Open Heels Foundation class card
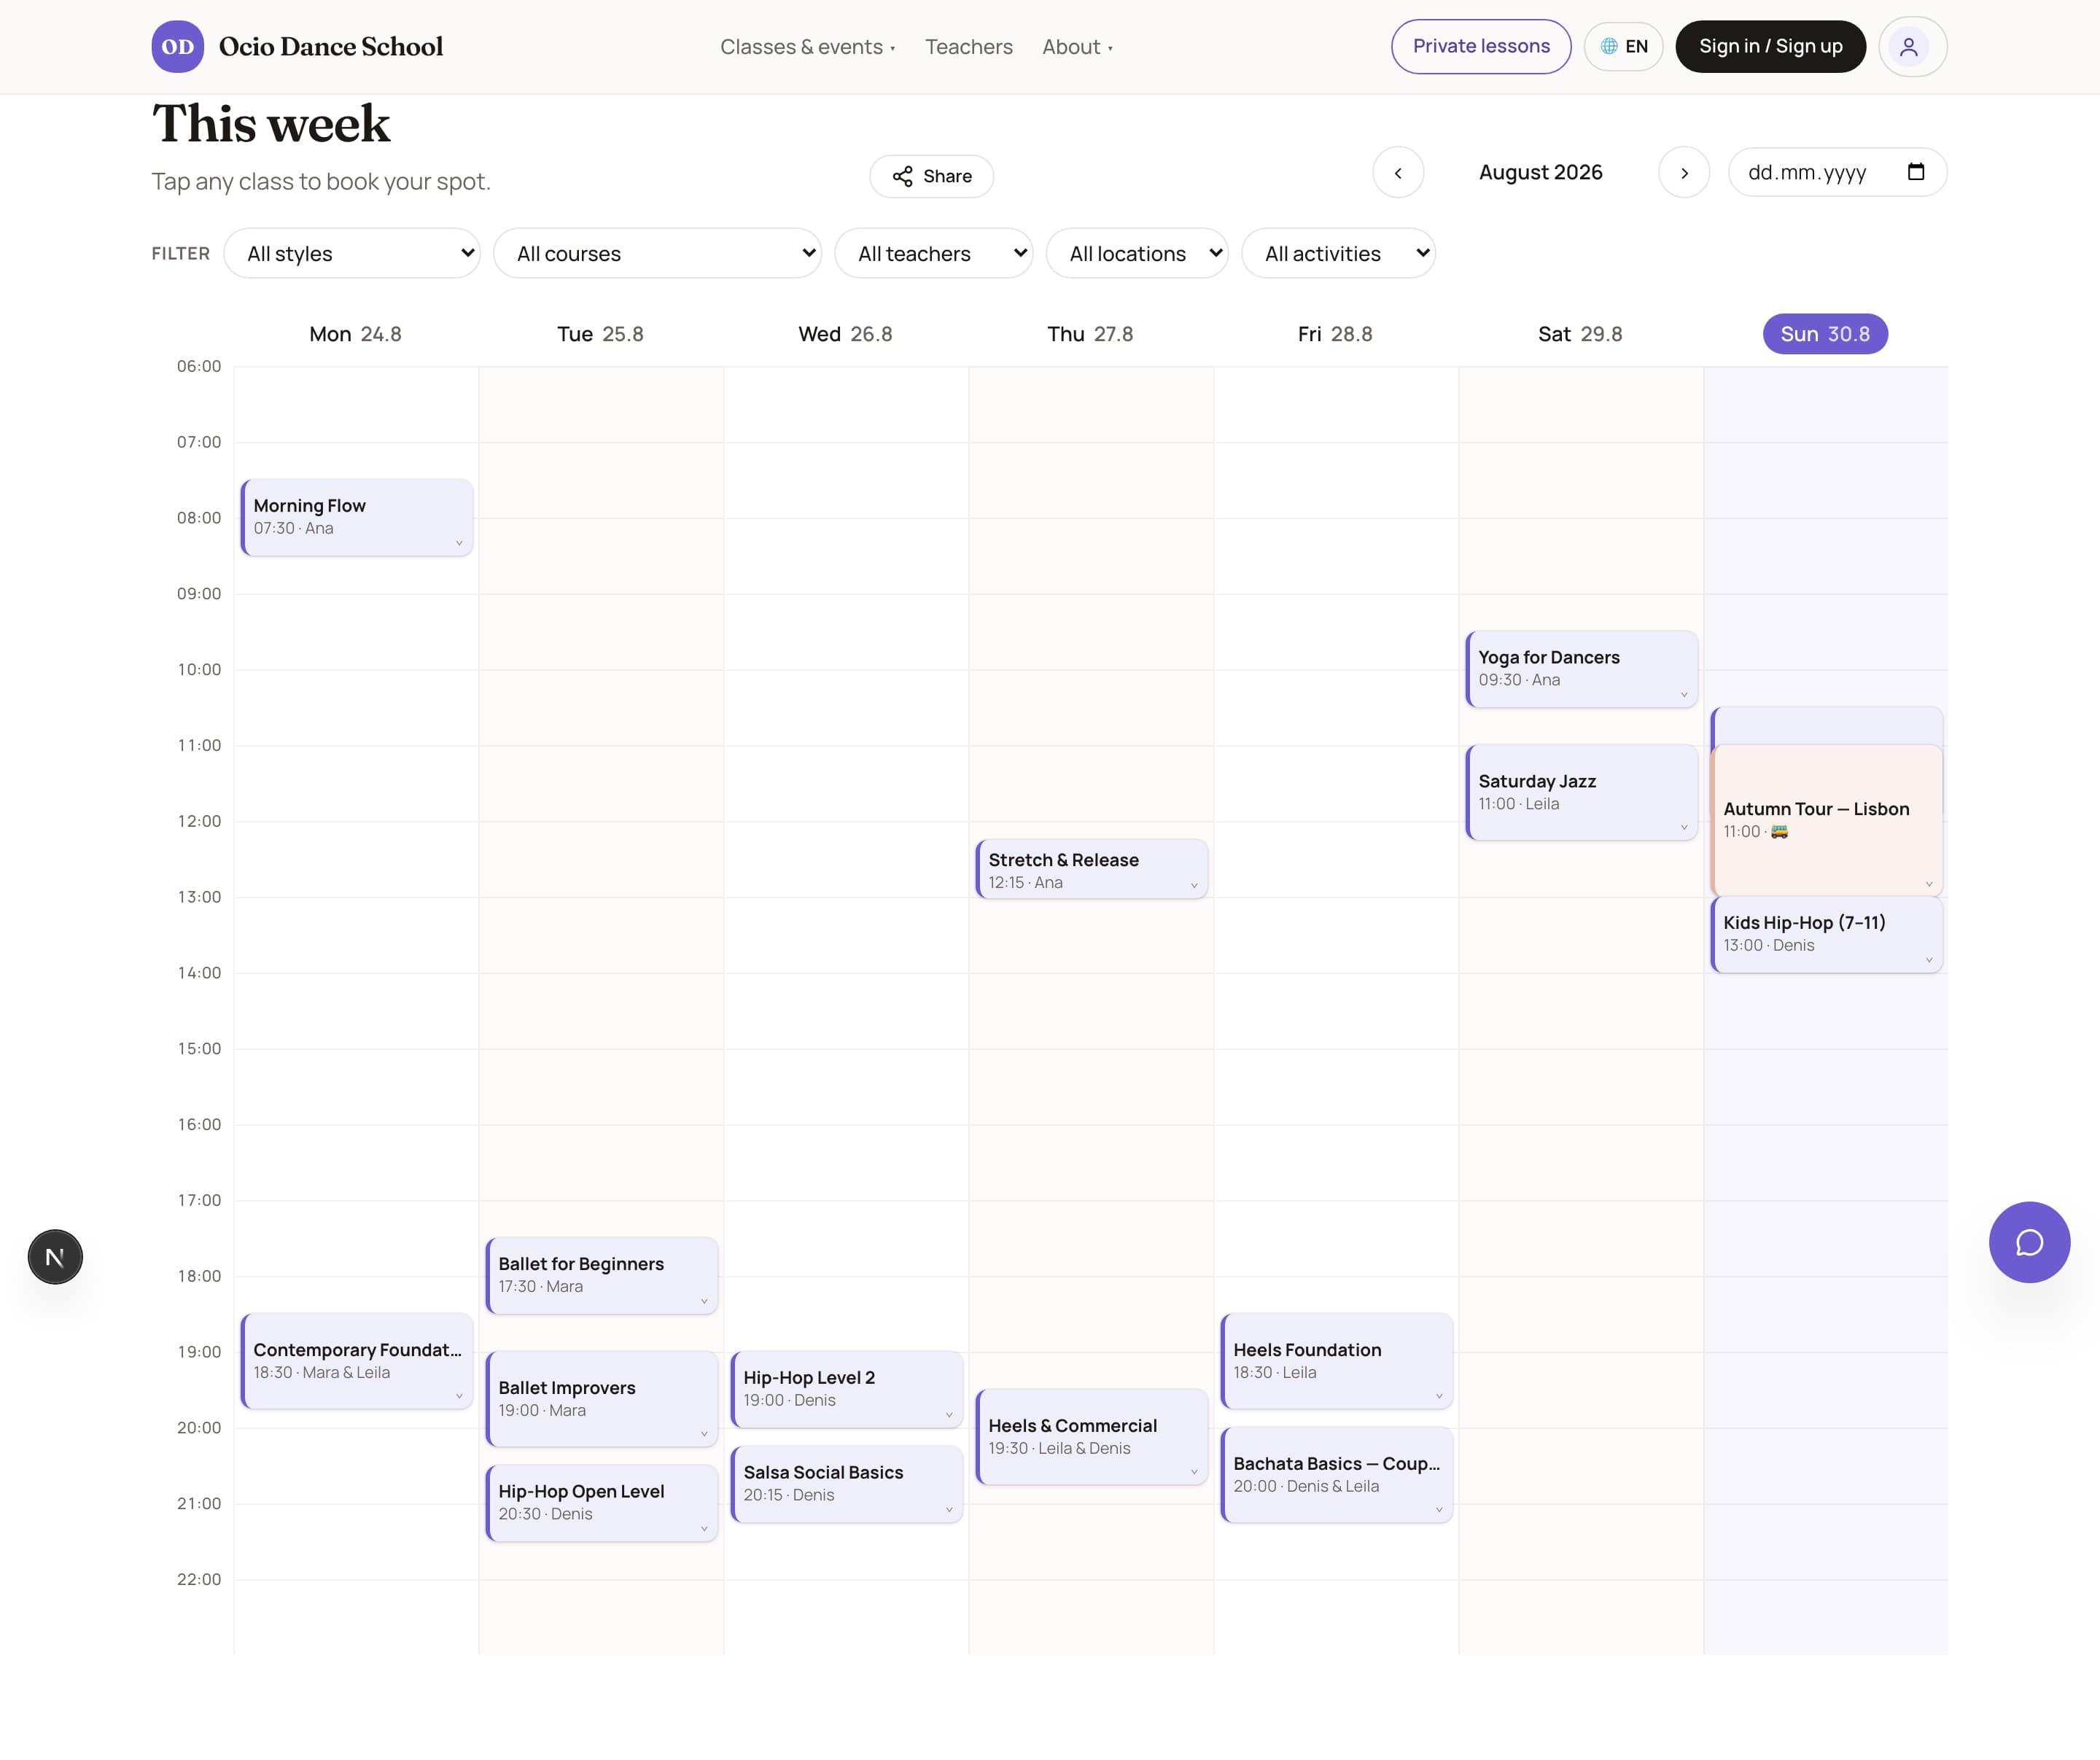The height and width of the screenshot is (1760, 2100). 1336,1361
